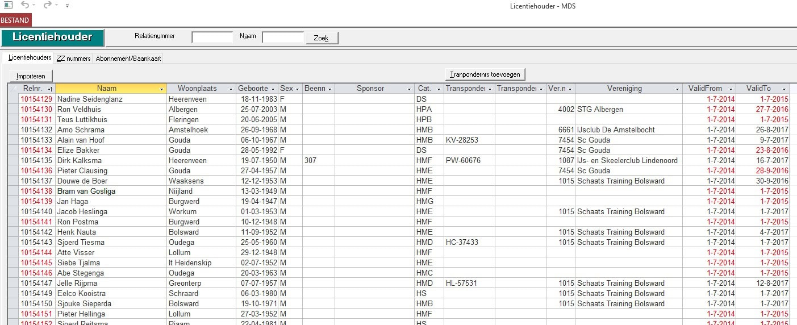Click the Tranpondernrs toevoegen button
This screenshot has width=797, height=325.
[x=486, y=74]
